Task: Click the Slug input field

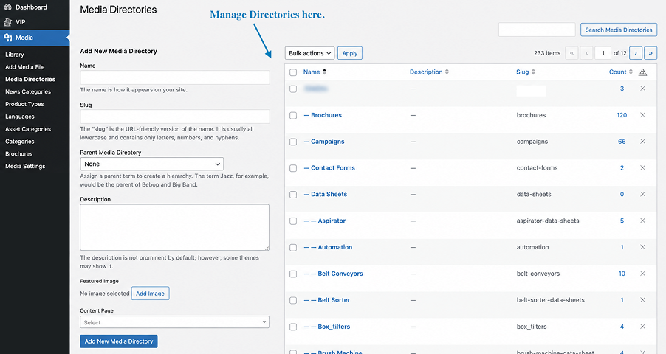Action: pos(174,117)
